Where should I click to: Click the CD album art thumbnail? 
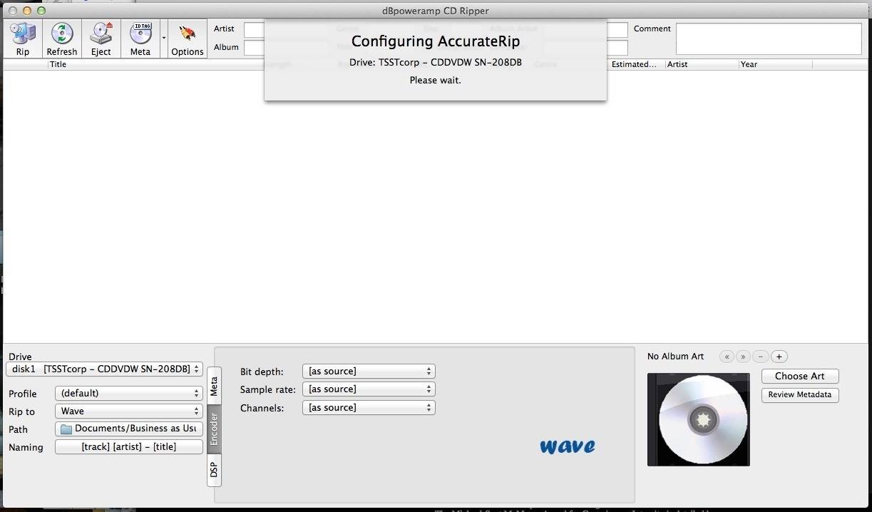(x=699, y=419)
